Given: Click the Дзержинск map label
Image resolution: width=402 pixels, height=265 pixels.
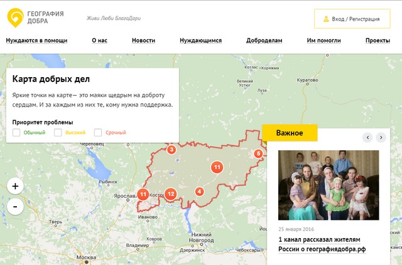Looking at the screenshot, I should tap(193, 250).
